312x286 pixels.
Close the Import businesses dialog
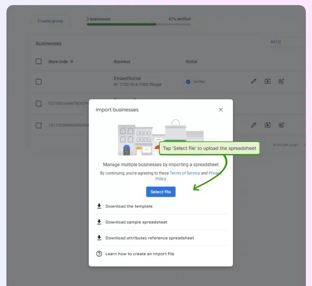[221, 110]
